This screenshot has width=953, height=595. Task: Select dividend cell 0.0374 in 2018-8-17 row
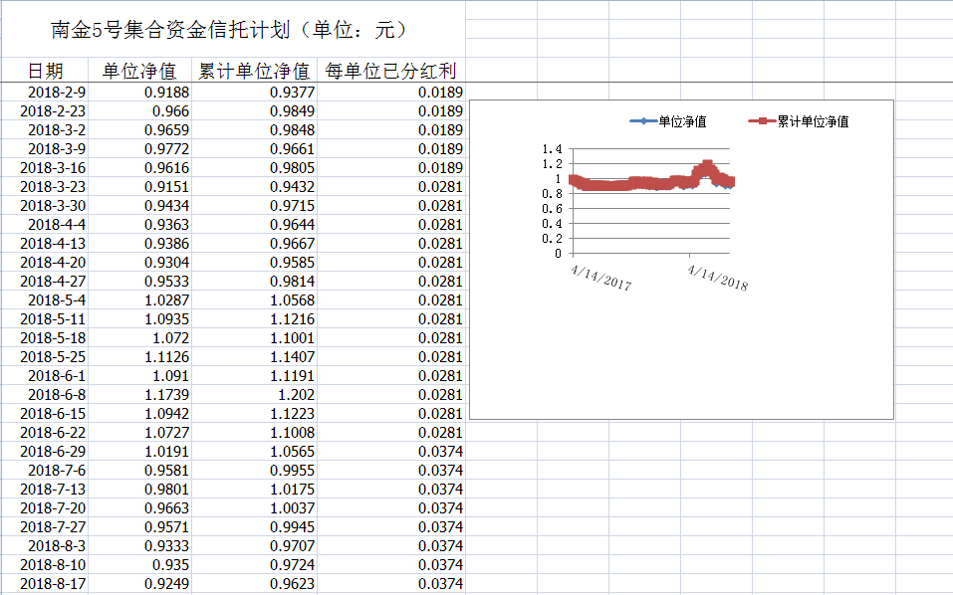click(x=390, y=583)
